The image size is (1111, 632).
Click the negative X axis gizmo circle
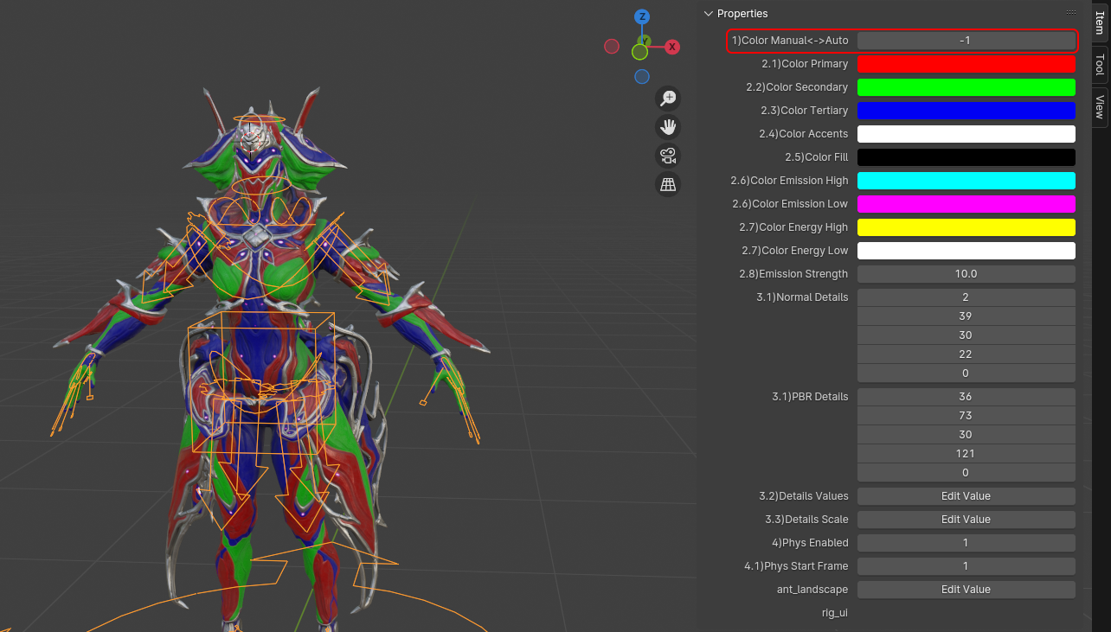612,47
